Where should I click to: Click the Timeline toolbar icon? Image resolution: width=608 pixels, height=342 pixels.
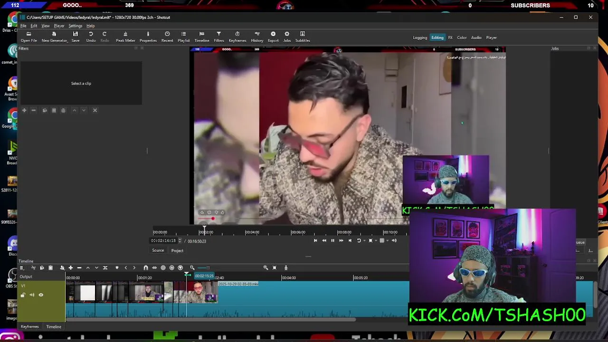pyautogui.click(x=202, y=37)
